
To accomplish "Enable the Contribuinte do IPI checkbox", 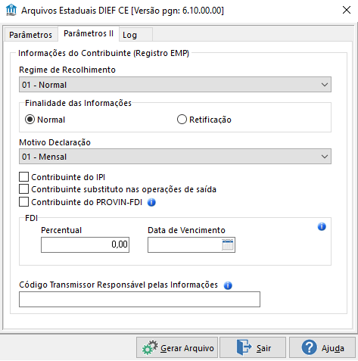I will click(x=23, y=177).
